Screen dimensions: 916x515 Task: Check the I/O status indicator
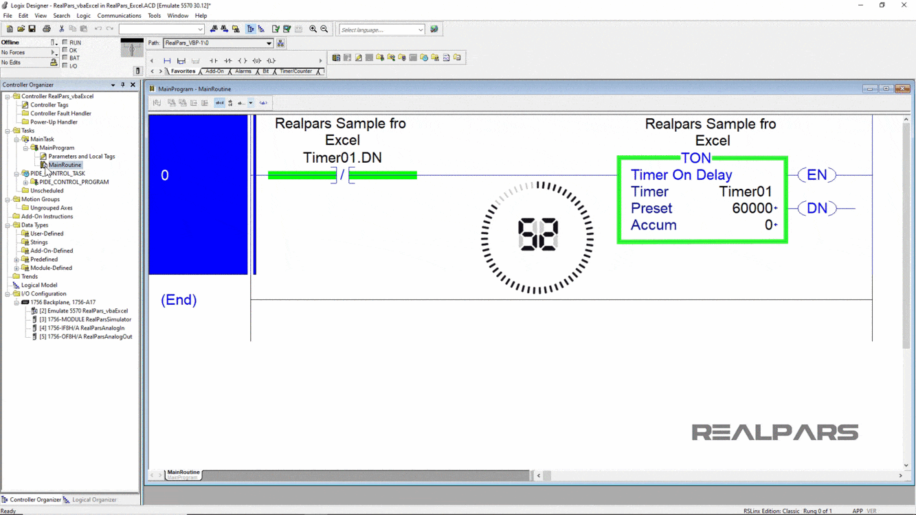coord(66,65)
